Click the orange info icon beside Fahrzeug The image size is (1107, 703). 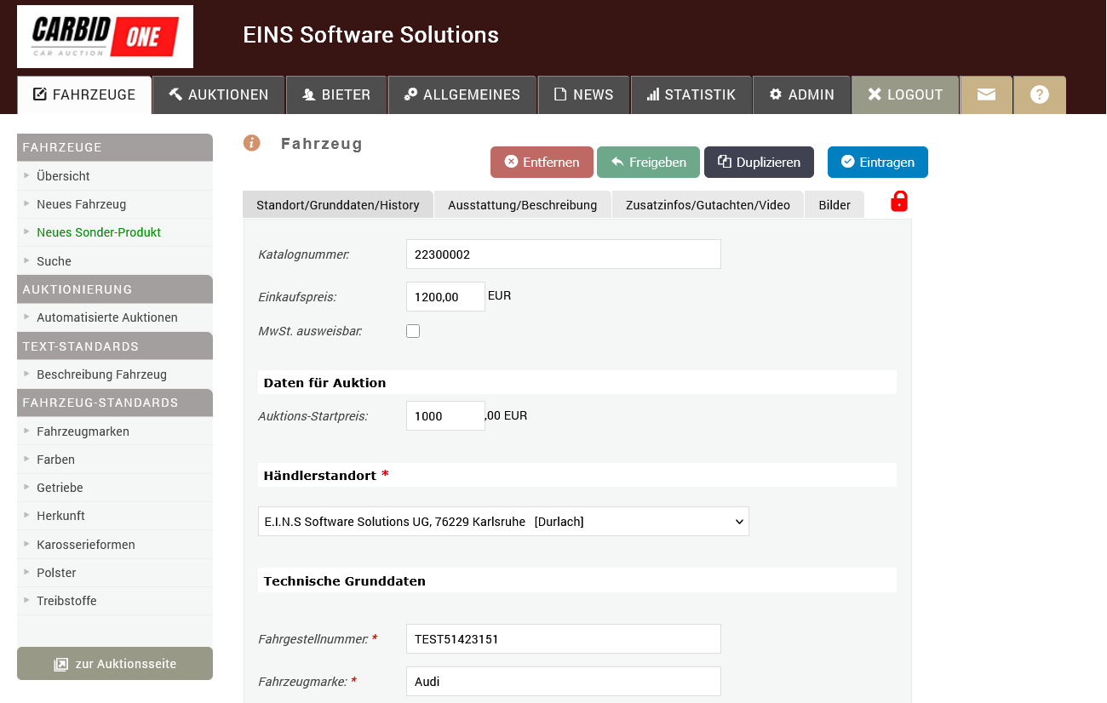(251, 143)
